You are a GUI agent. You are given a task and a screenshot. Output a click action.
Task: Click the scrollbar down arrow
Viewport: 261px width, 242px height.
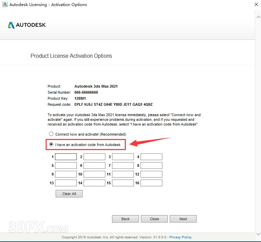click(x=258, y=234)
